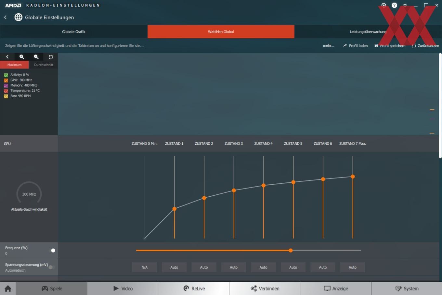The image size is (442, 295).
Task: Click the notifications icon in title bar
Action: coord(384,5)
